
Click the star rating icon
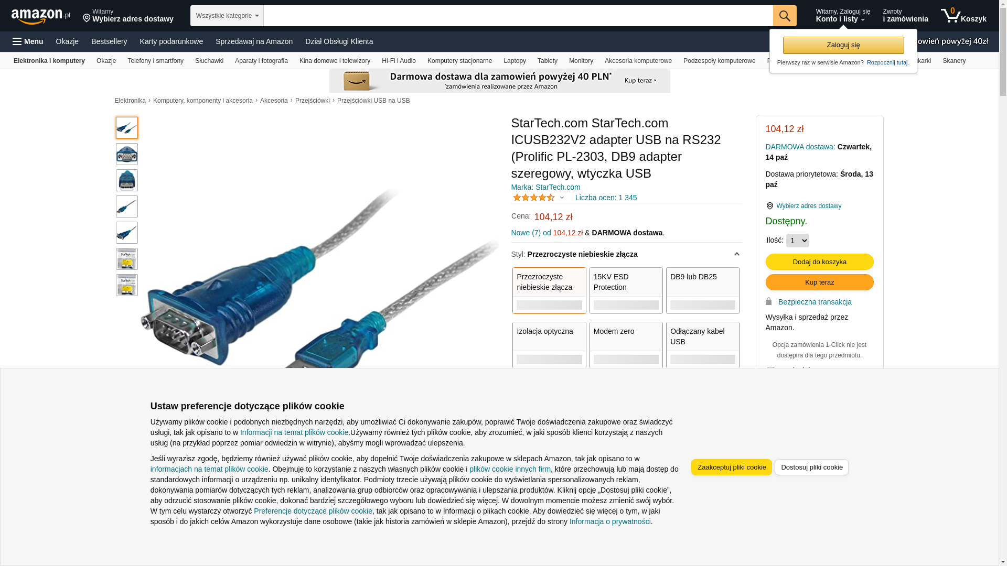[534, 198]
